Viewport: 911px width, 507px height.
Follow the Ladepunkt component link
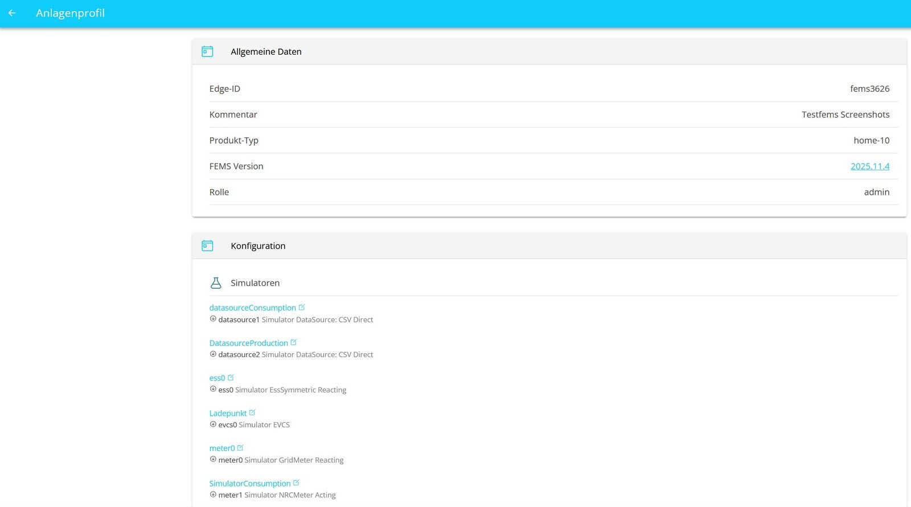click(228, 414)
